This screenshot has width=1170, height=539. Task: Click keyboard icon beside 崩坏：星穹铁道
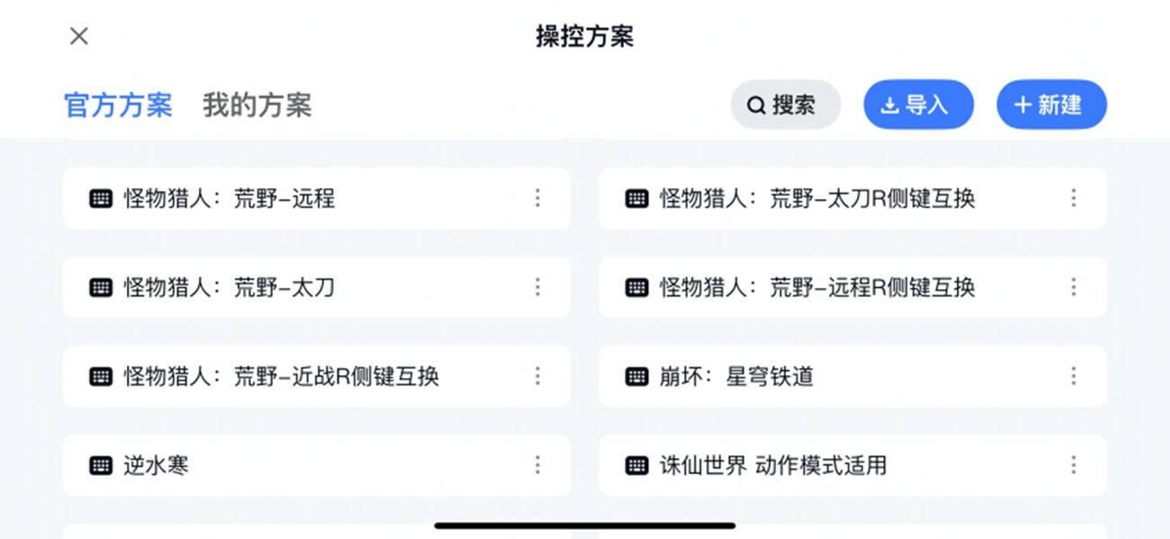tap(637, 377)
